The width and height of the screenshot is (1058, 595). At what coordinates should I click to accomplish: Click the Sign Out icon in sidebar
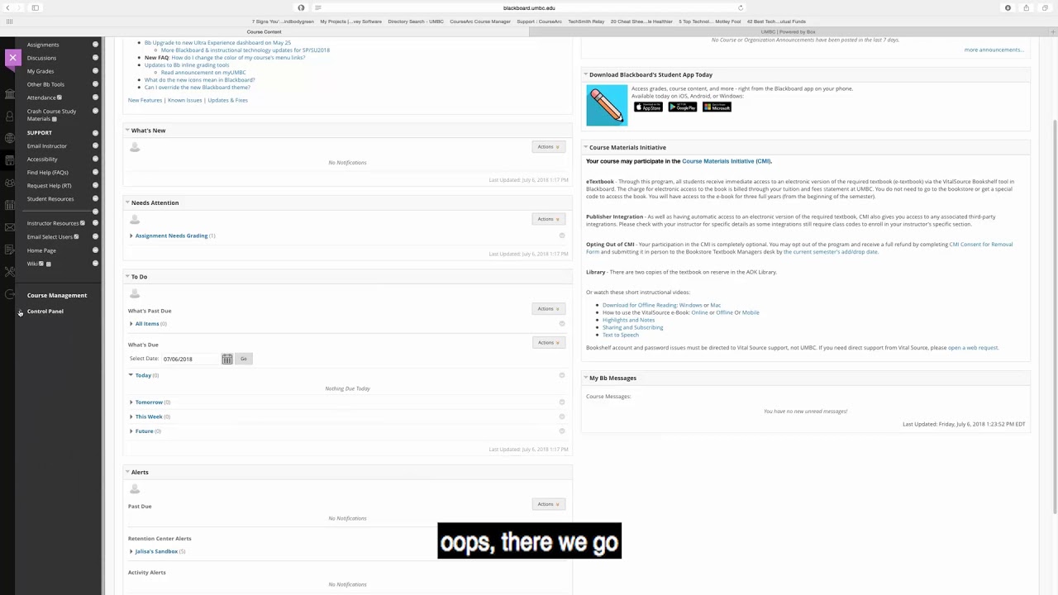(x=10, y=294)
